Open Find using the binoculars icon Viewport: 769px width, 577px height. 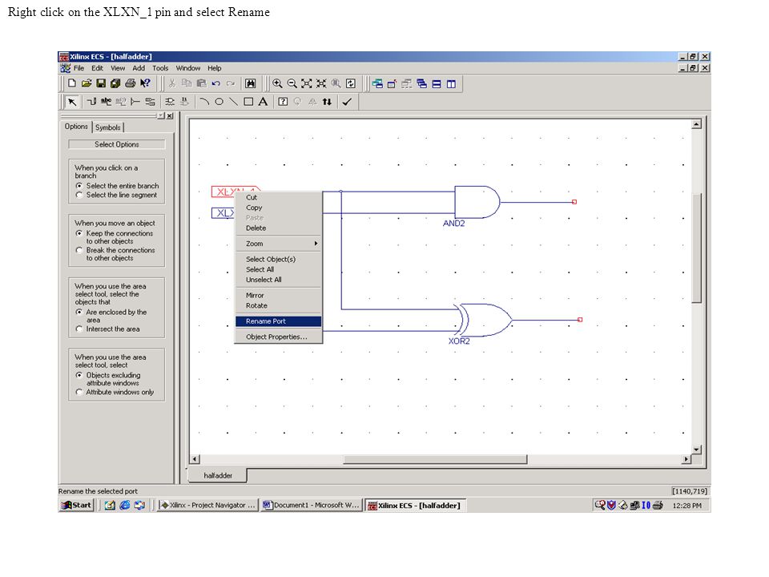[250, 83]
